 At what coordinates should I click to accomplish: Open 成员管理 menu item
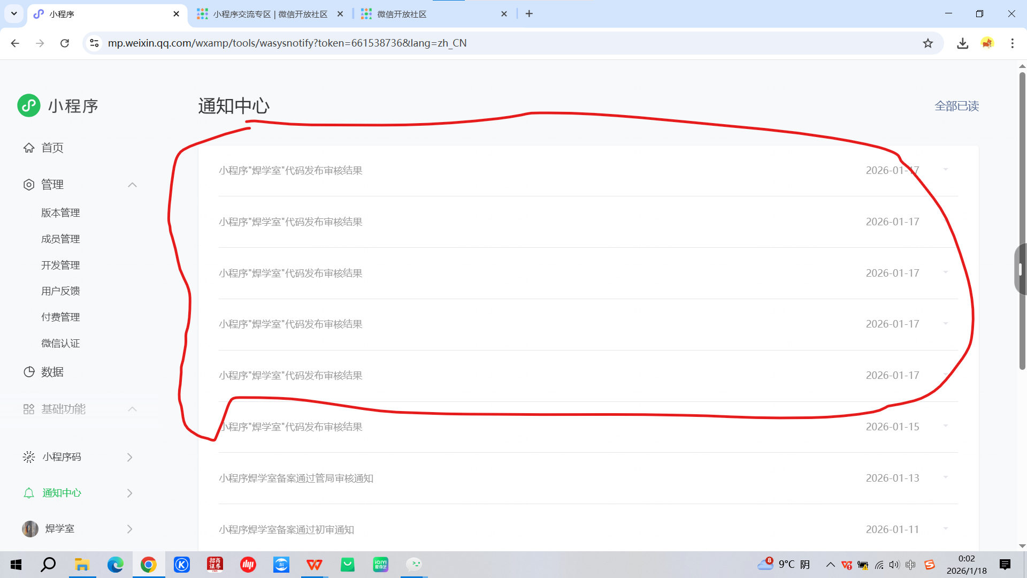[x=60, y=239]
